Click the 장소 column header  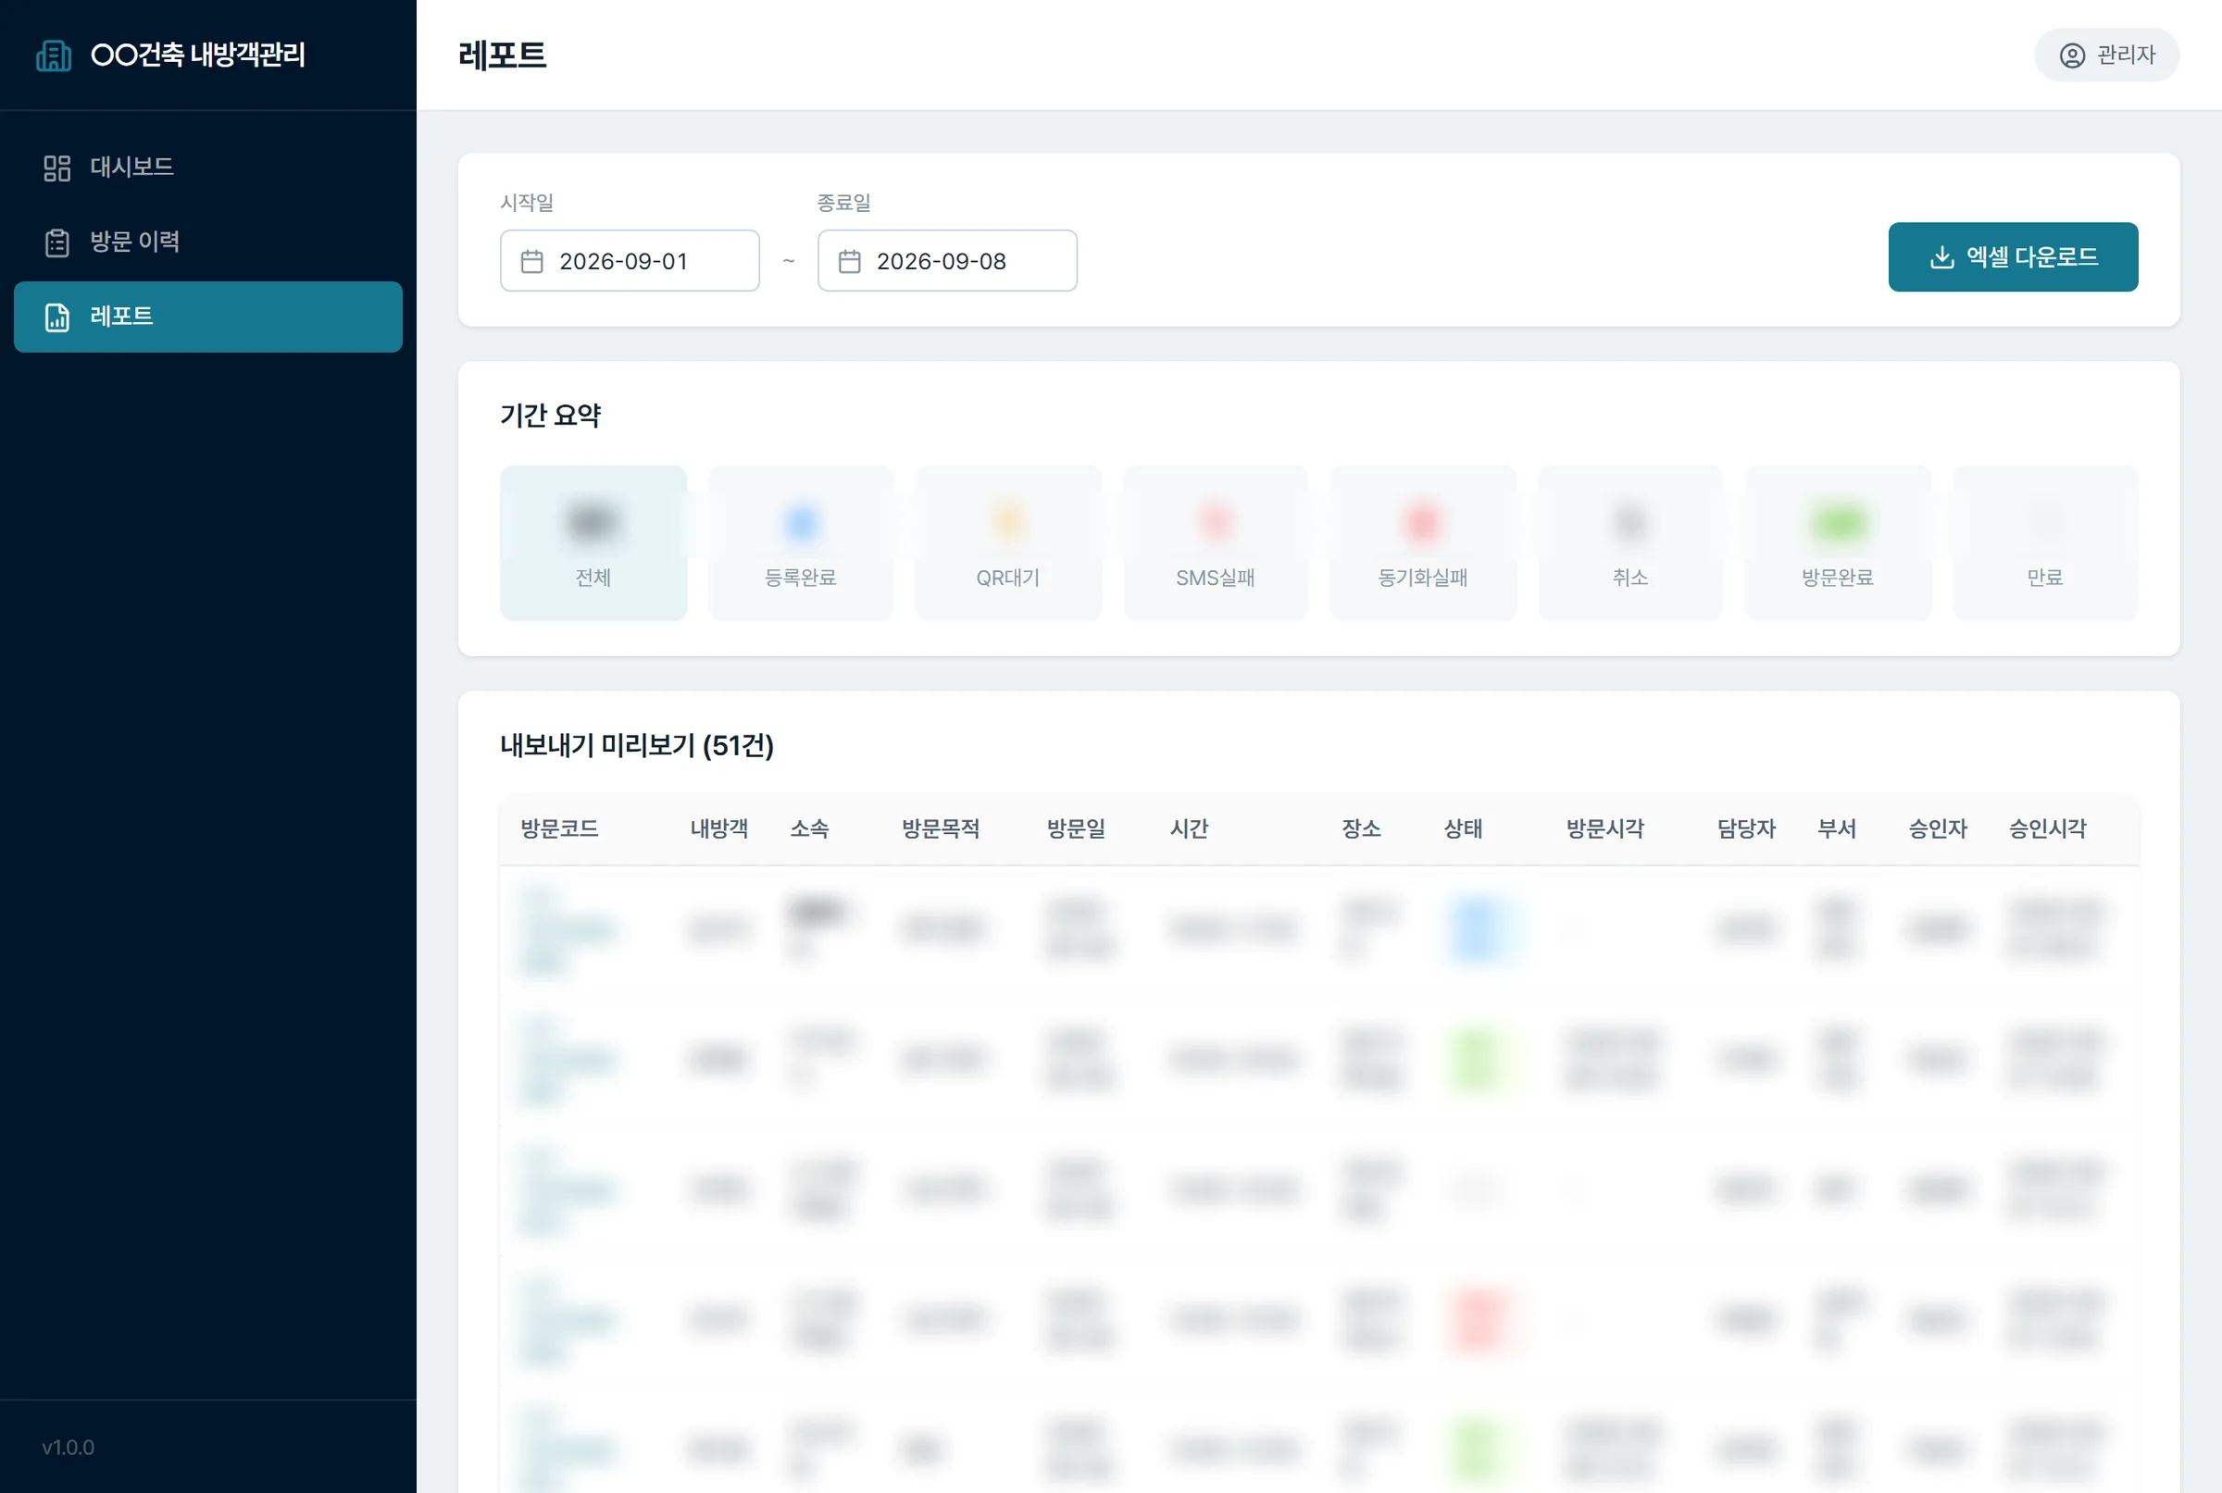coord(1361,829)
